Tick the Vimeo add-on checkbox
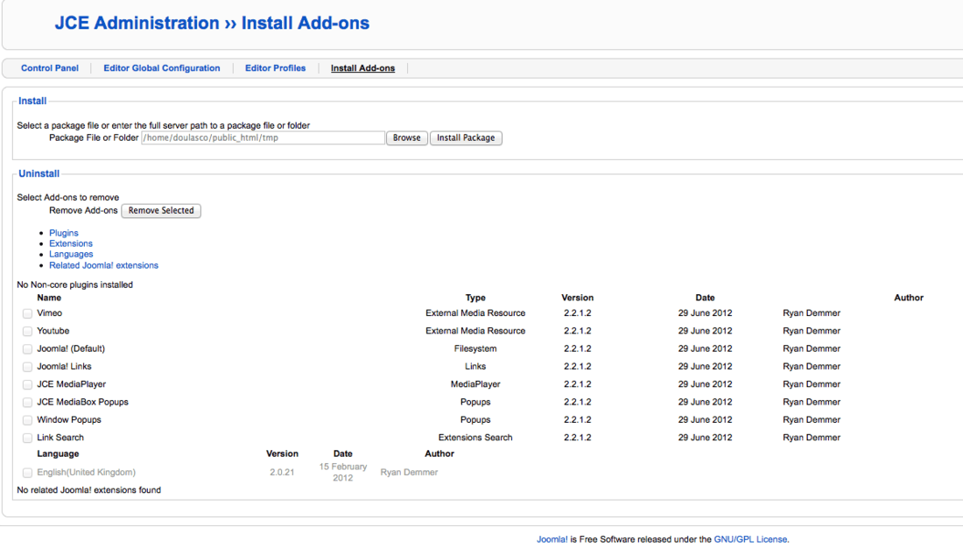 pos(27,313)
